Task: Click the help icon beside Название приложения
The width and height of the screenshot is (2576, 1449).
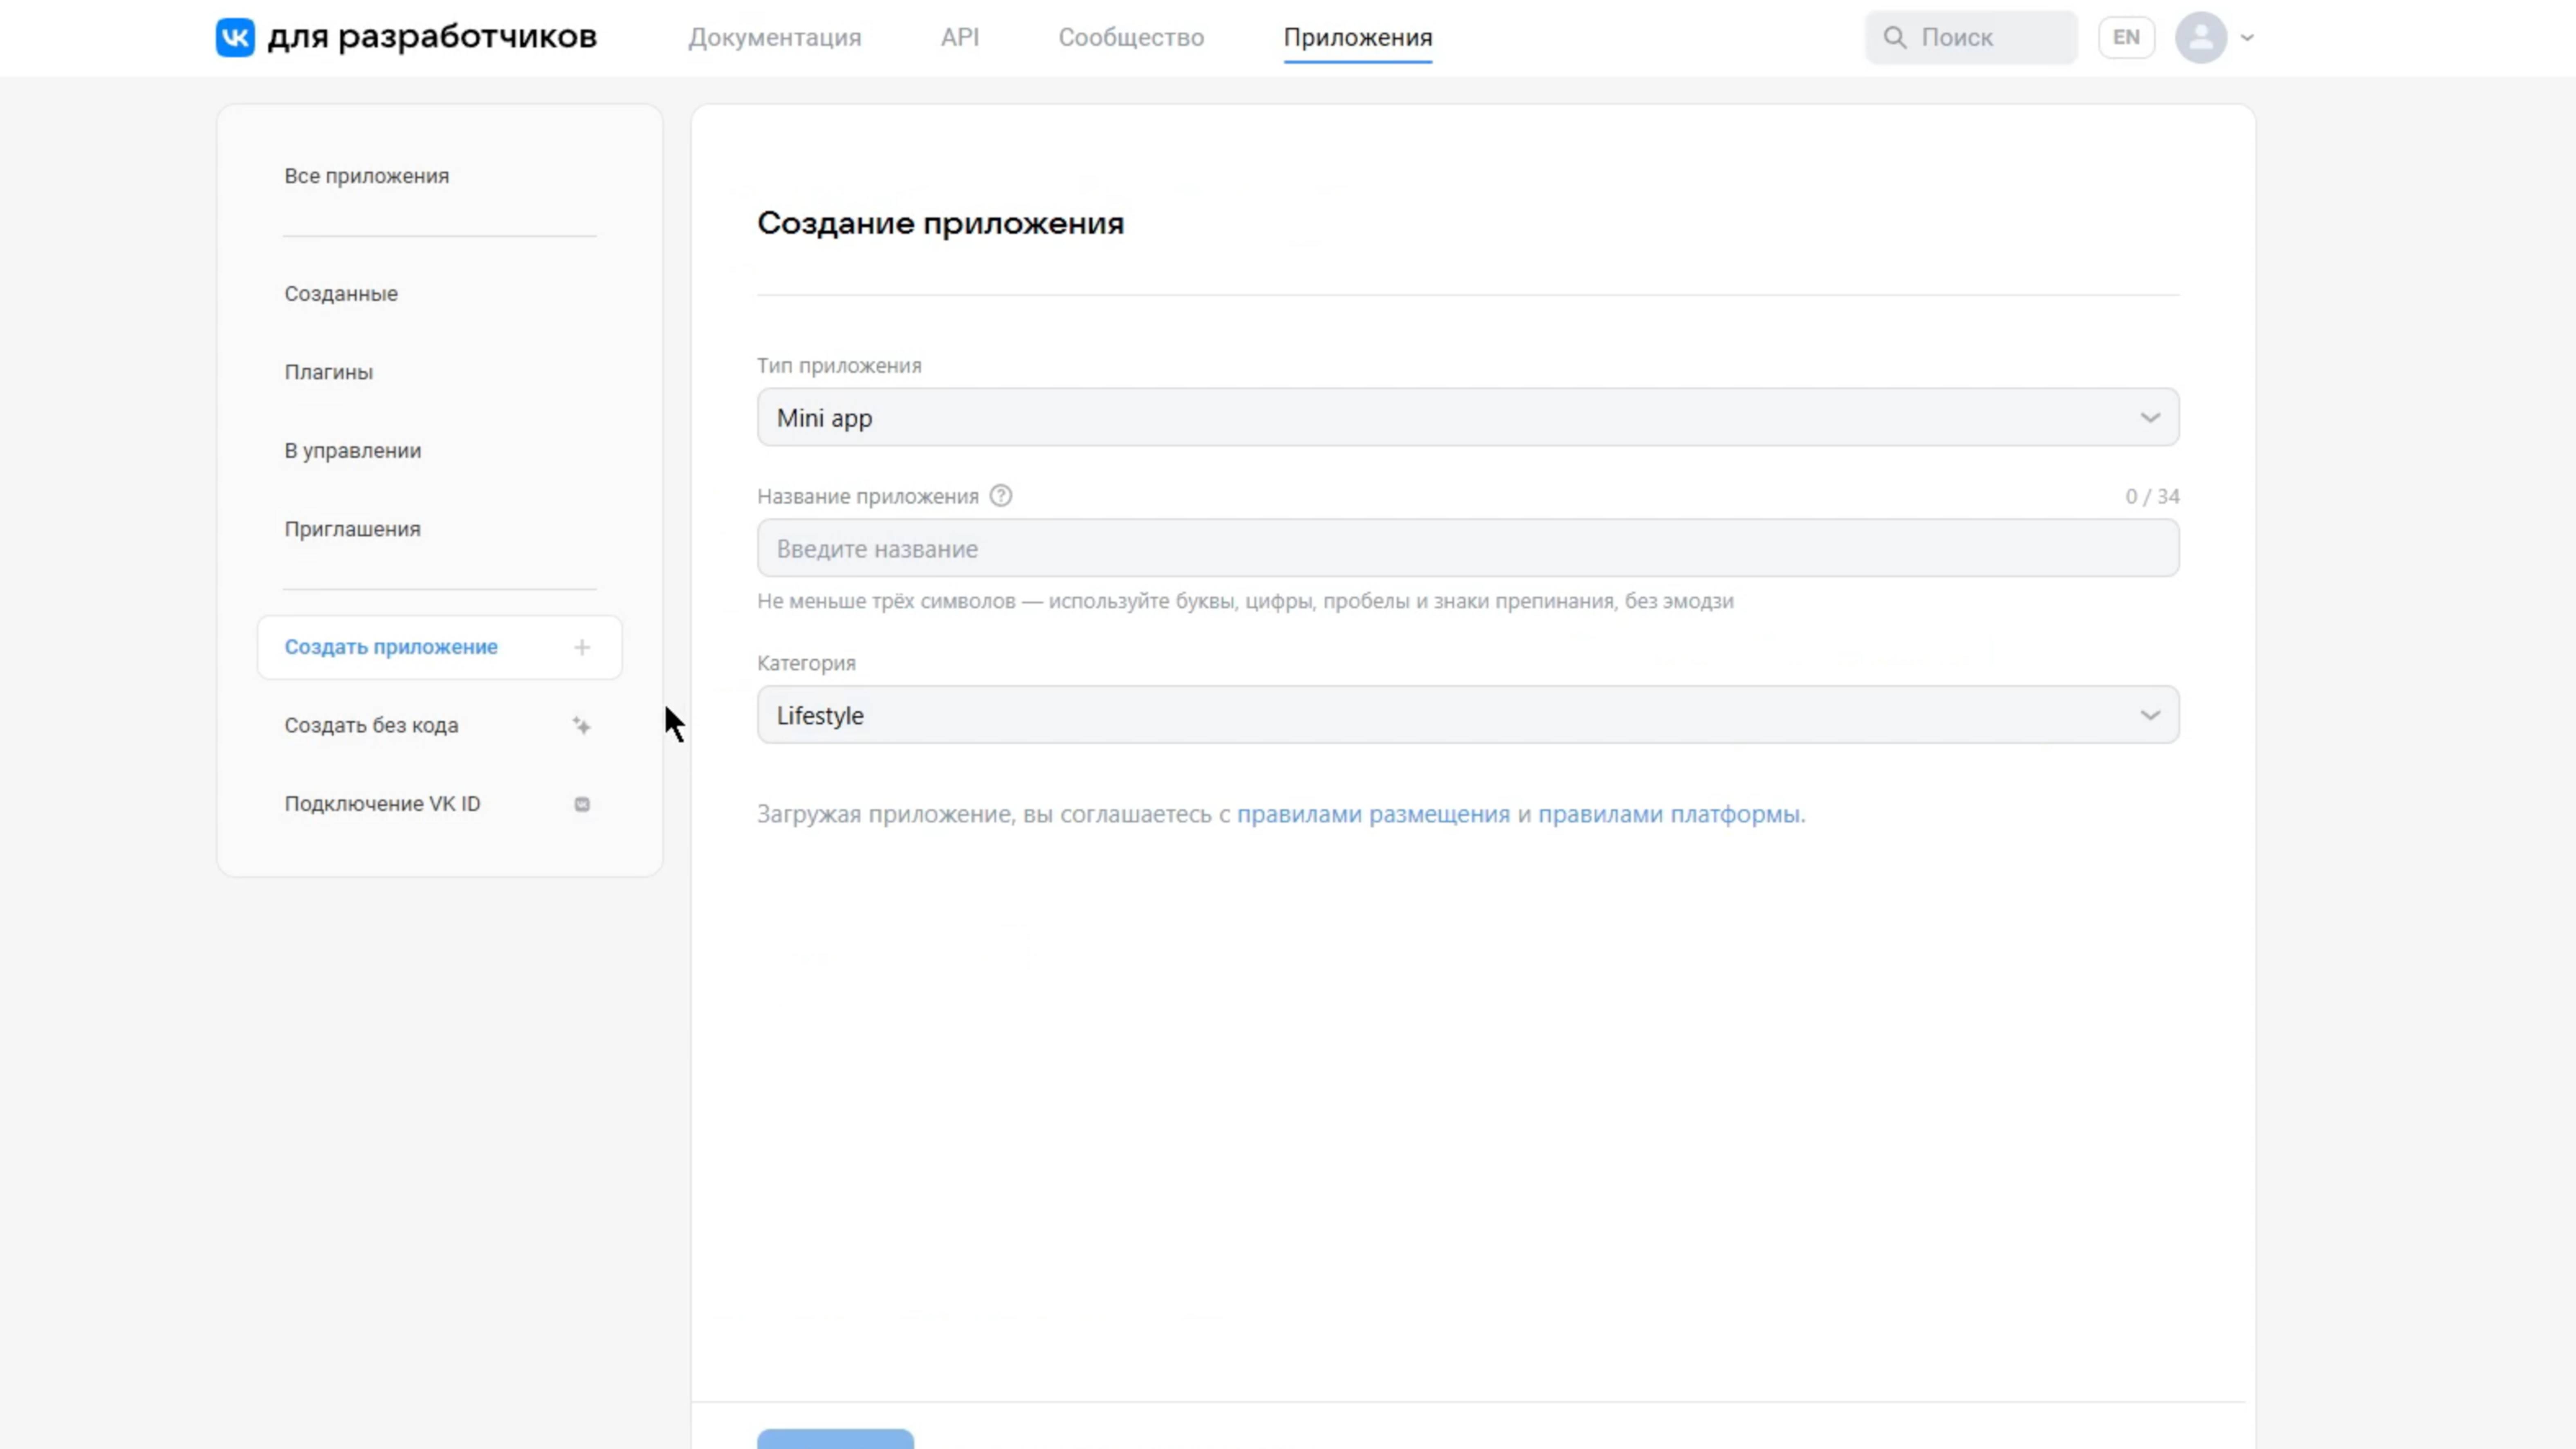Action: (1000, 496)
